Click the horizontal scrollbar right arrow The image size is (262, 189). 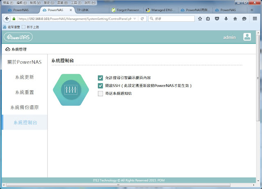254,185
